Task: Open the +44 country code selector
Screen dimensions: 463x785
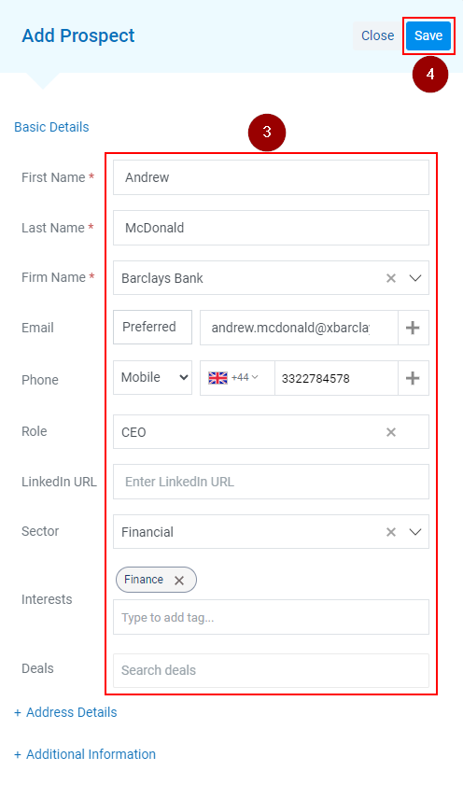Action: [x=245, y=377]
